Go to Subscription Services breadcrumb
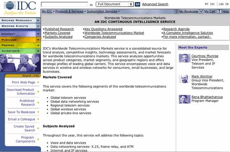The width and height of the screenshot is (230, 152). point(102,11)
